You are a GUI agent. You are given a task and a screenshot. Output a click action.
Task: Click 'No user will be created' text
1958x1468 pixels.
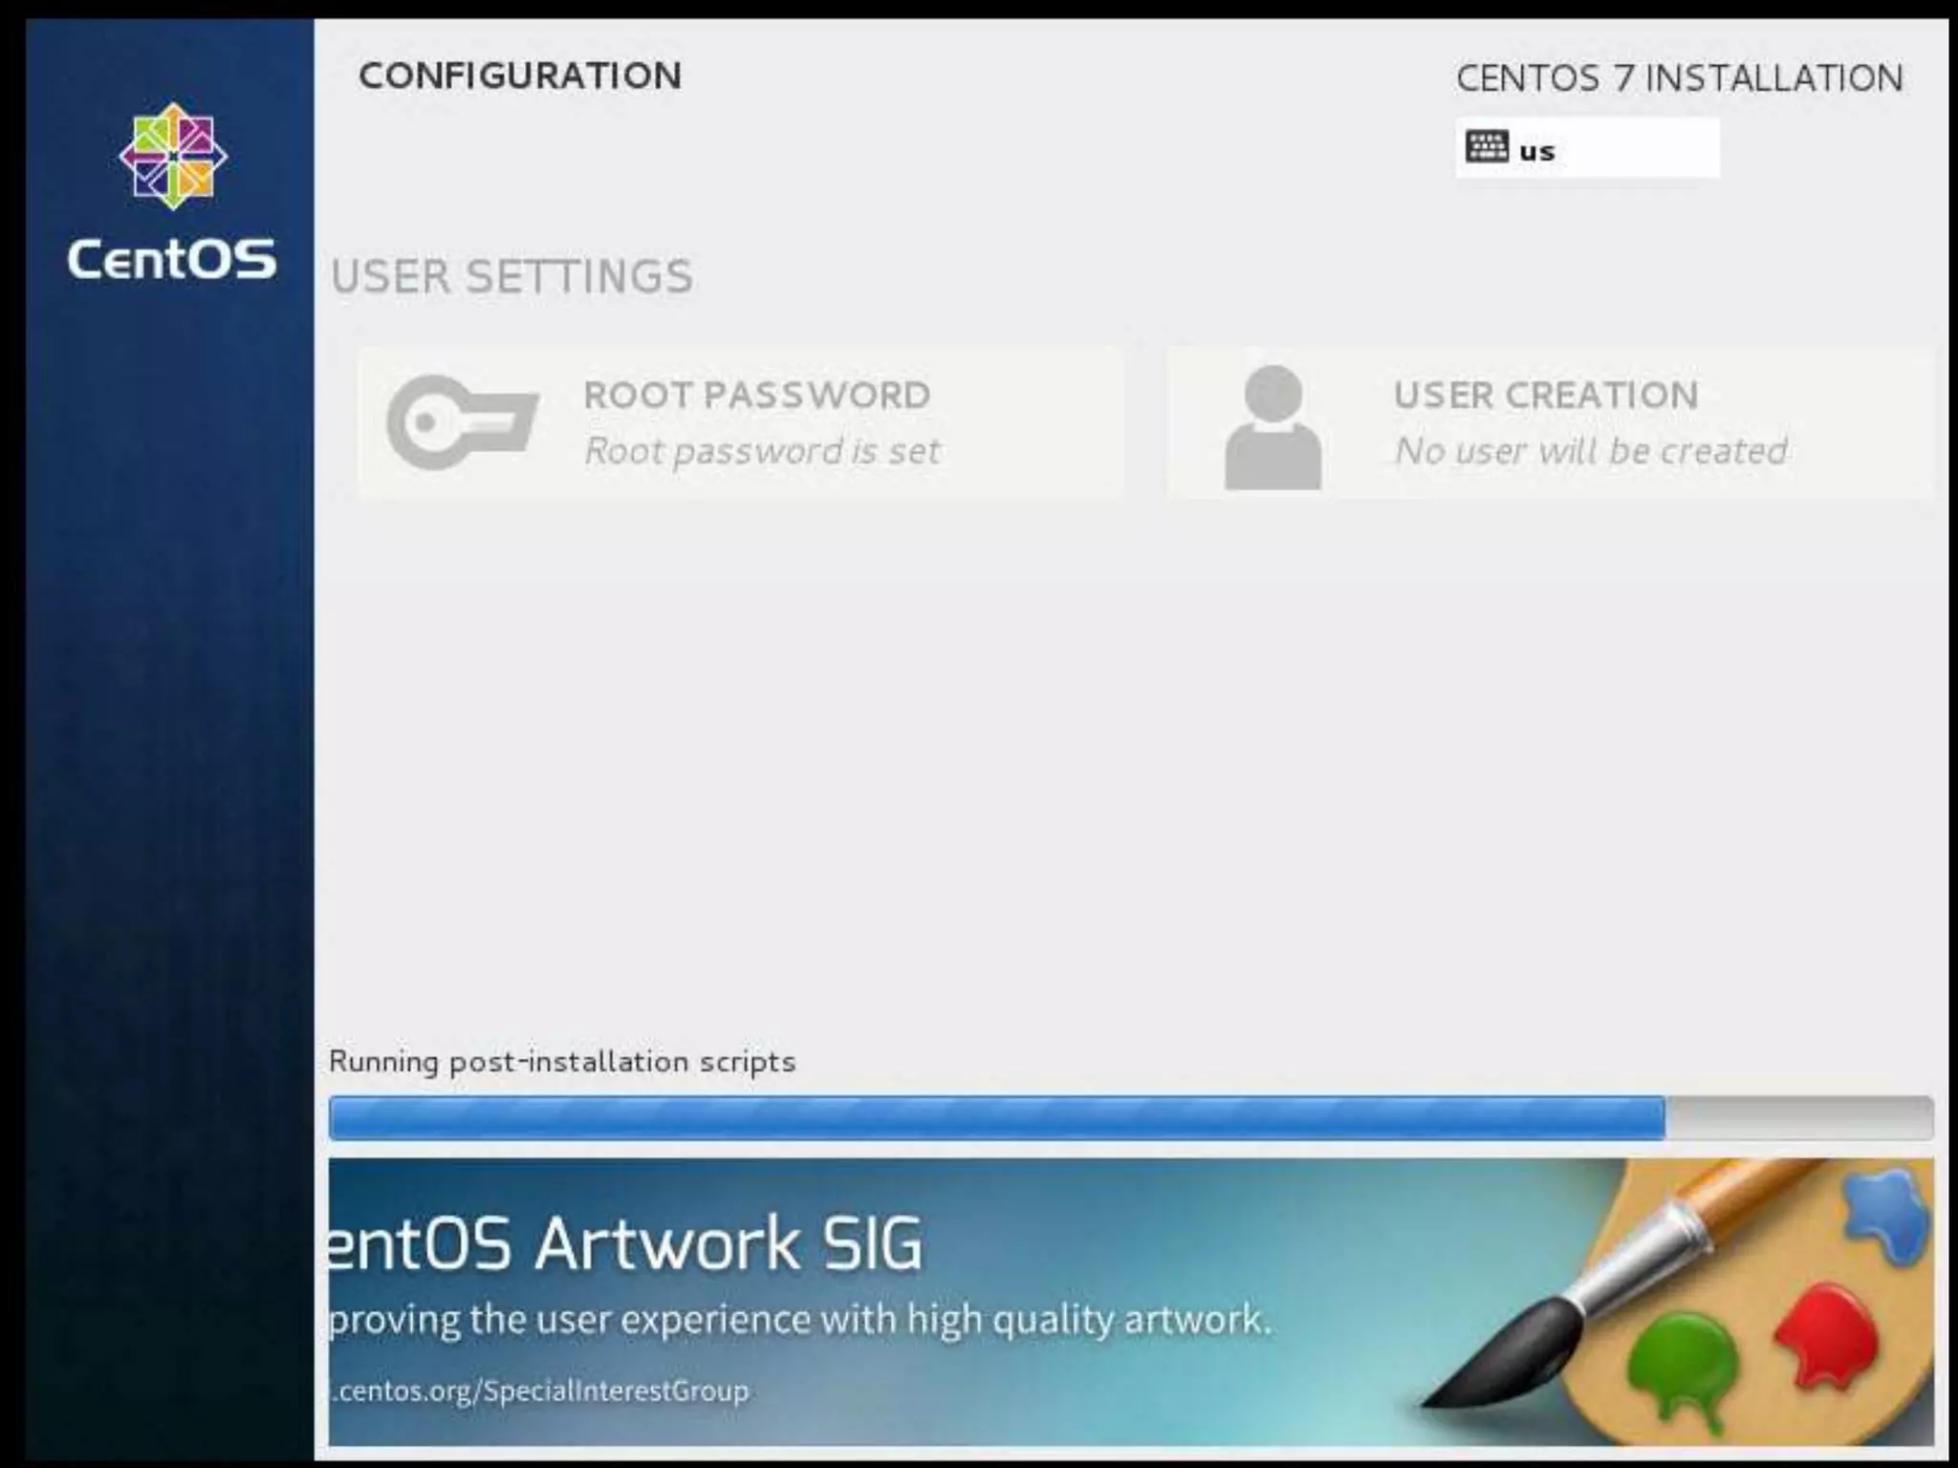(1591, 451)
